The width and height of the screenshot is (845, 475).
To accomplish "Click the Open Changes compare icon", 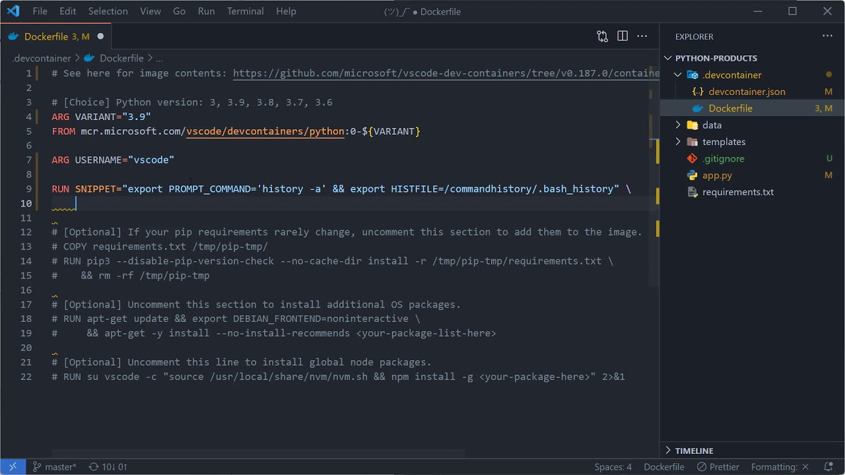I will tap(602, 36).
